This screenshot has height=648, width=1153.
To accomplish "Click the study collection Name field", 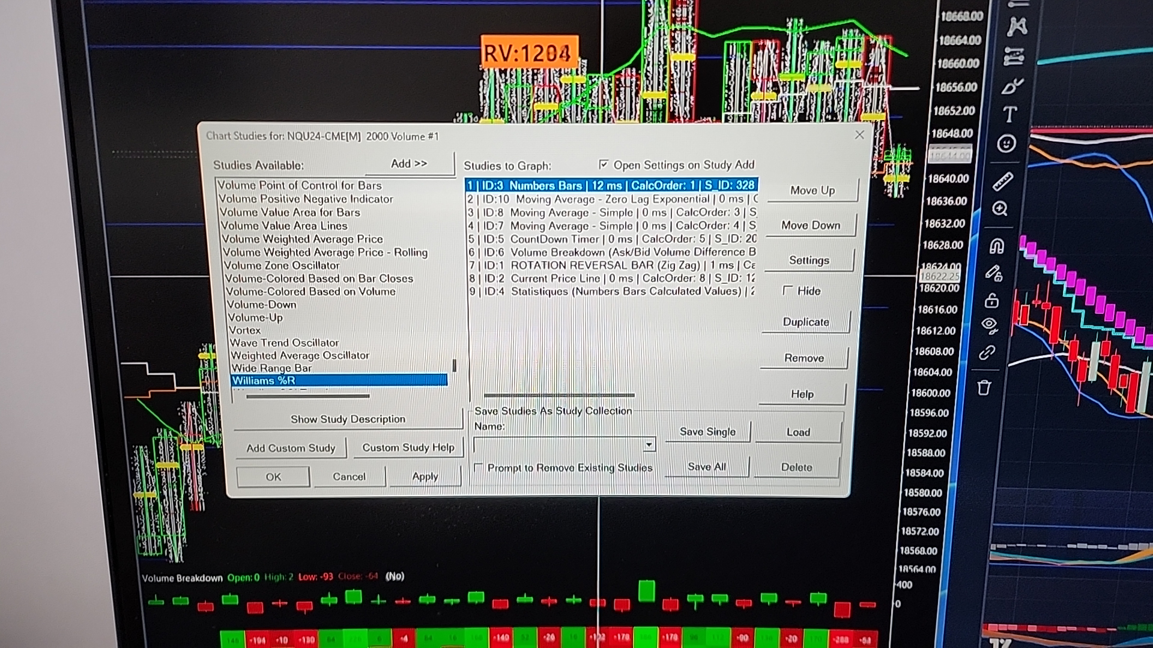I will [558, 445].
